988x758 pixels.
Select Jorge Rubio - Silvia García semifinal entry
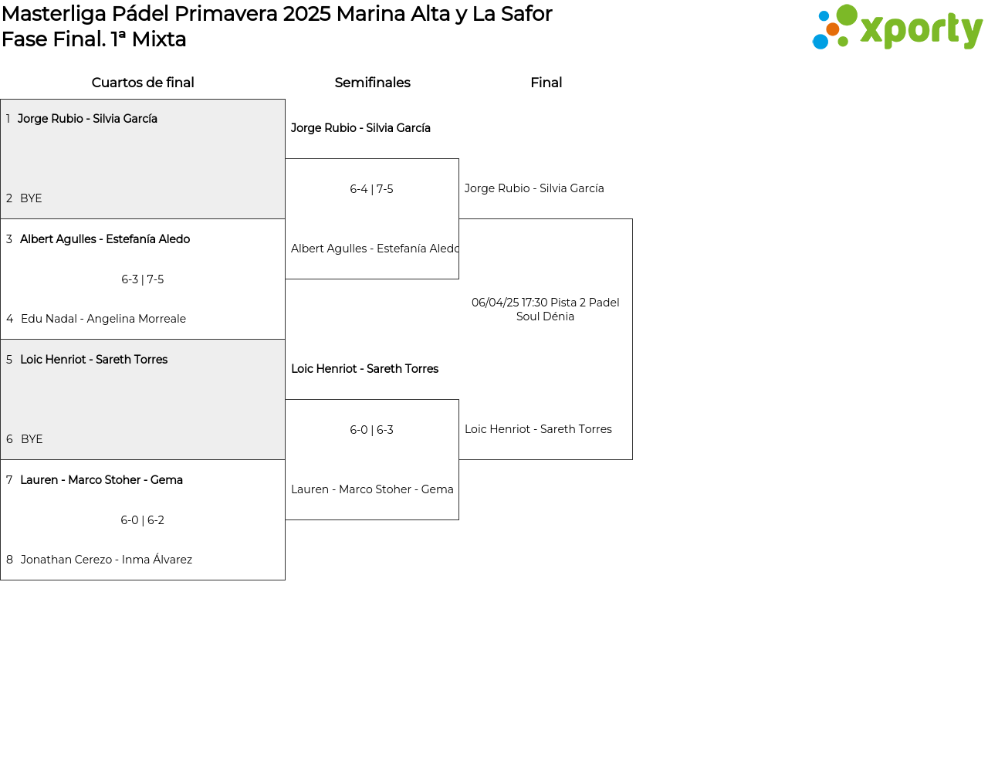[x=360, y=128]
